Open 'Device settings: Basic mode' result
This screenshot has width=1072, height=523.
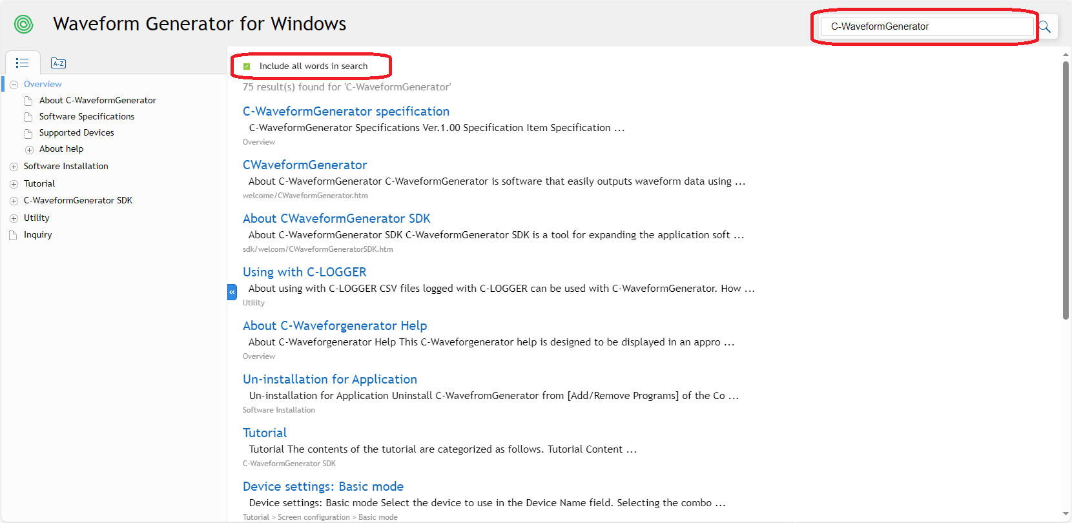[x=323, y=486]
